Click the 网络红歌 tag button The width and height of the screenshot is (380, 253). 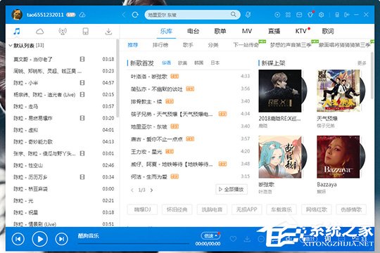click(x=316, y=209)
